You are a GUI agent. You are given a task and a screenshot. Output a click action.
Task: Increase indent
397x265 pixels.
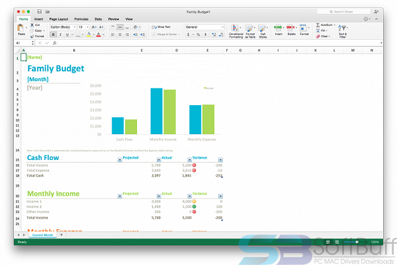143,34
